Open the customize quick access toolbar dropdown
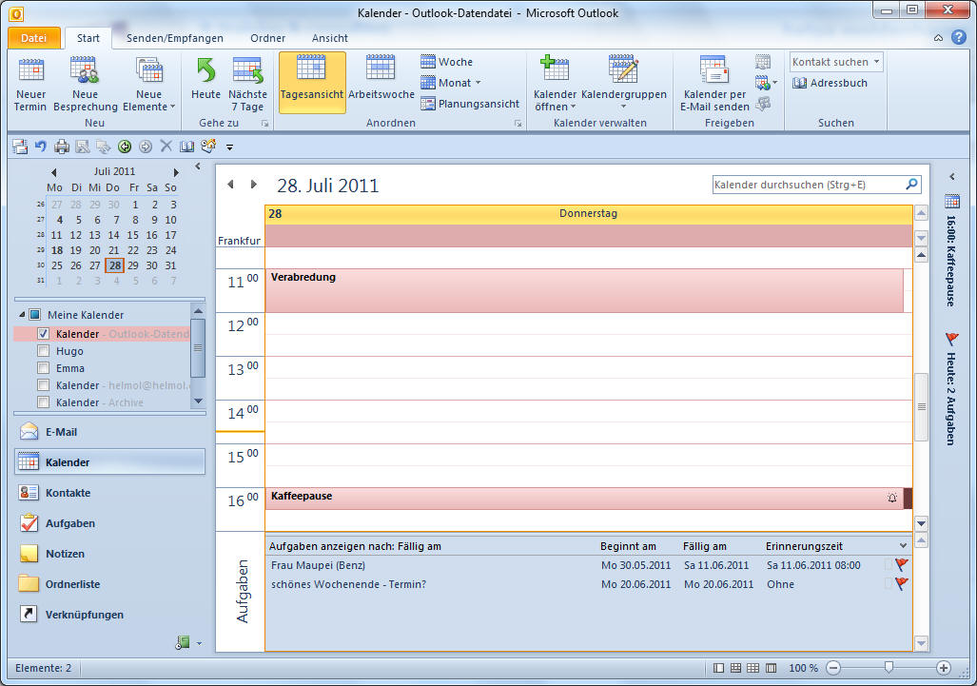977x686 pixels. (229, 147)
